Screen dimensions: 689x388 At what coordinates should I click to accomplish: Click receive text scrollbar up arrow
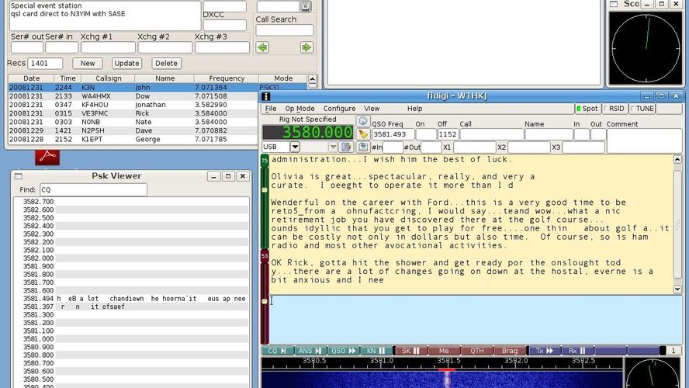(677, 160)
